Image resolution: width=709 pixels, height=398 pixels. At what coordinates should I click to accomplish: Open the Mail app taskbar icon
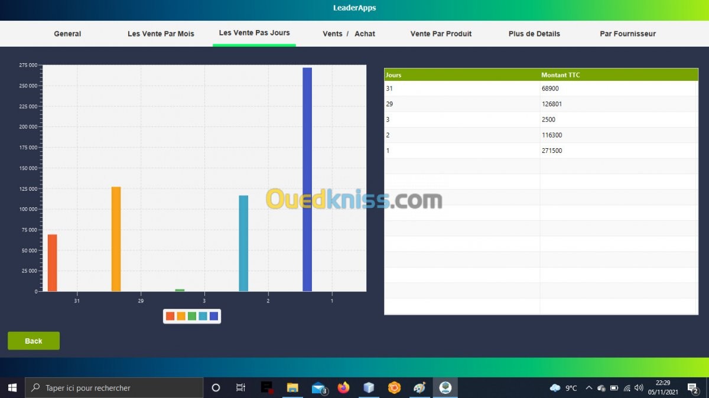(x=318, y=388)
